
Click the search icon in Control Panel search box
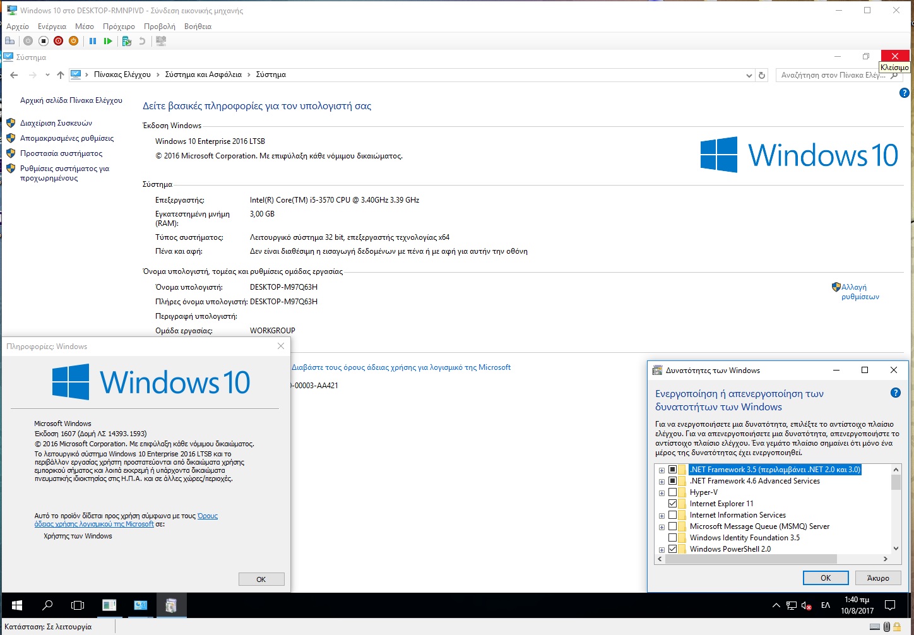(x=894, y=75)
